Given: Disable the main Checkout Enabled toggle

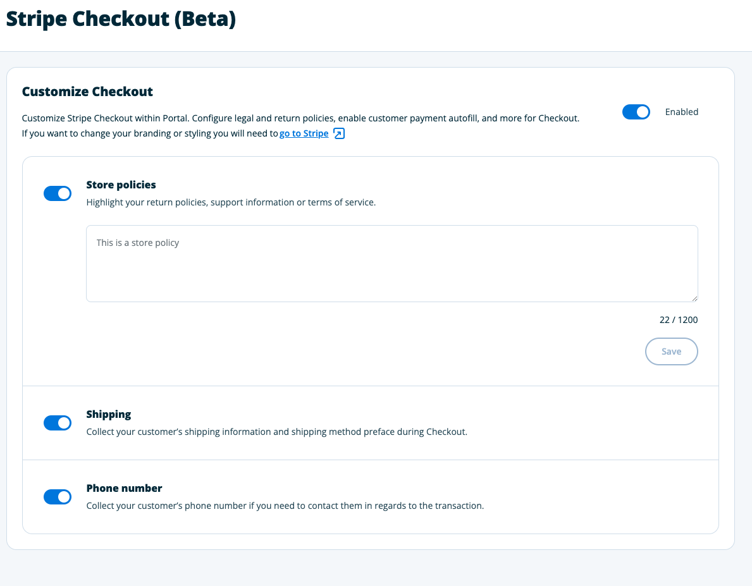Looking at the screenshot, I should [x=636, y=112].
